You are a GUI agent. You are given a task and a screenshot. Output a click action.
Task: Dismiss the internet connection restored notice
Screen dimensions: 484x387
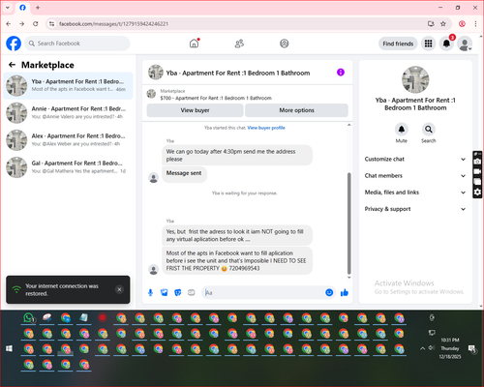(119, 289)
